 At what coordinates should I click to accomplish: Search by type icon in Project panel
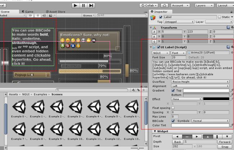(x=133, y=90)
